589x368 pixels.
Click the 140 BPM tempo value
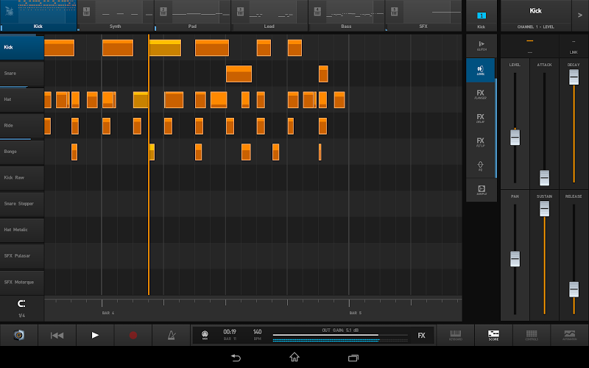pos(257,332)
